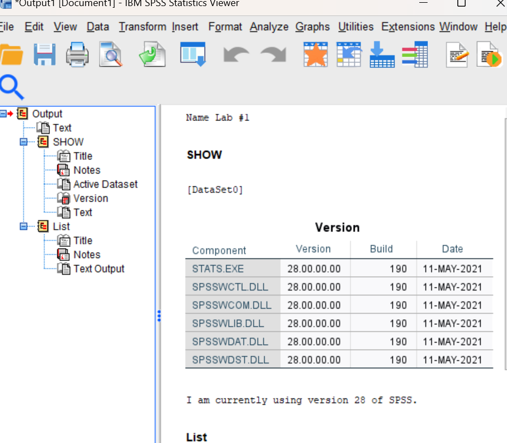Click the Go to Data star icon
This screenshot has width=507, height=443.
click(x=316, y=54)
